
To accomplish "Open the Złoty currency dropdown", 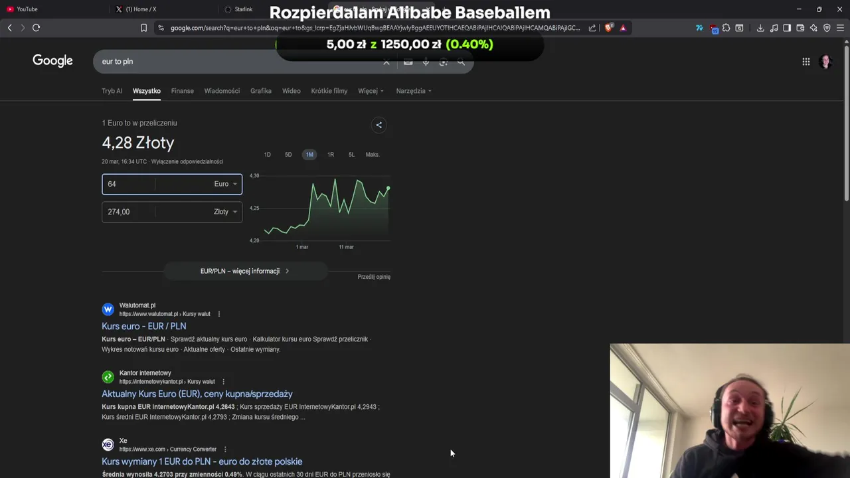I will point(225,212).
